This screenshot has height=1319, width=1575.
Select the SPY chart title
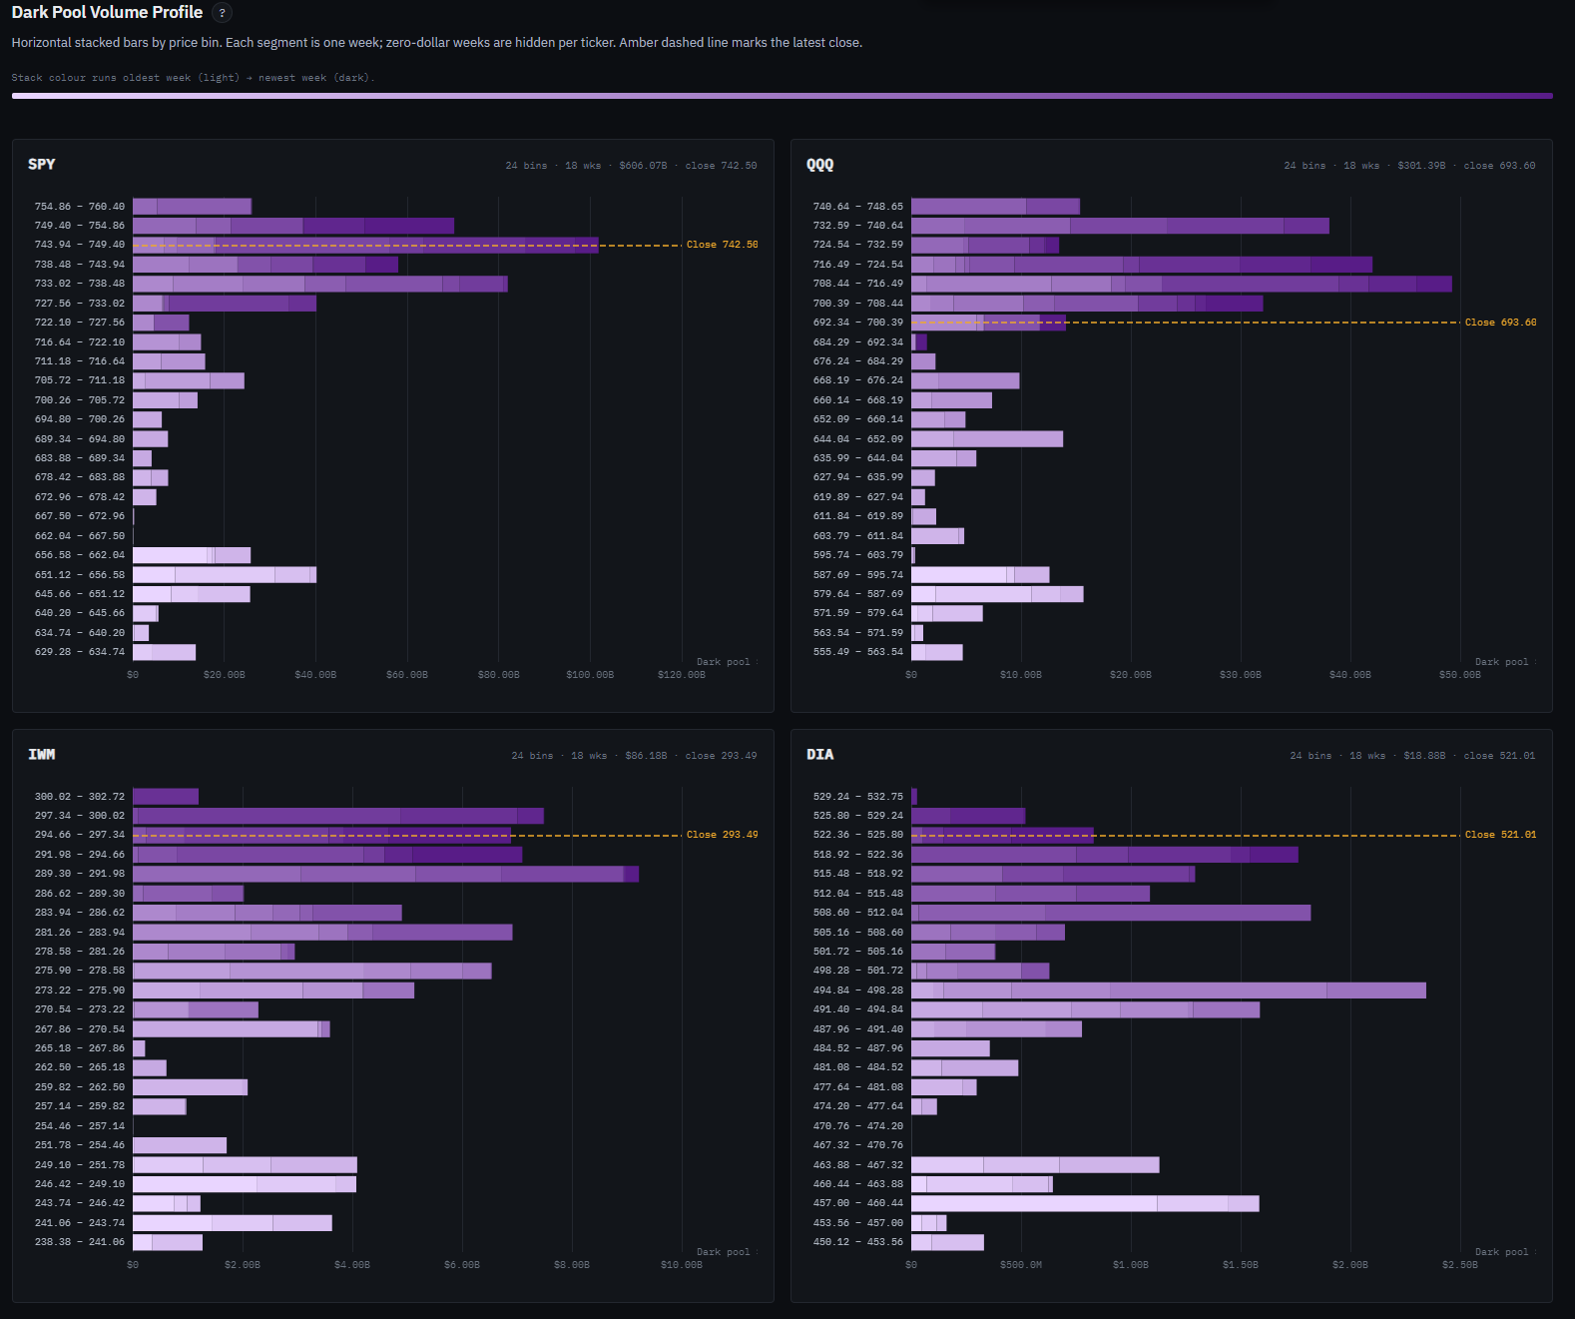[x=42, y=164]
